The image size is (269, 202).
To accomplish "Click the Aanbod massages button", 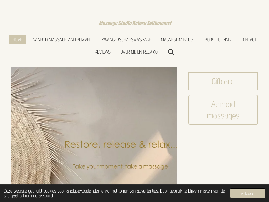I will [x=223, y=110].
